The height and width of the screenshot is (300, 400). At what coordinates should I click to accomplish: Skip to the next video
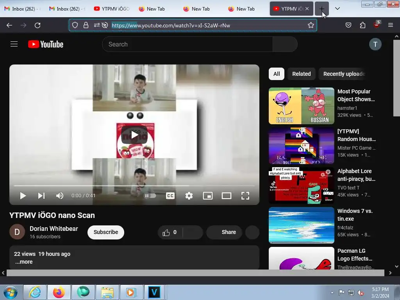coord(41,196)
